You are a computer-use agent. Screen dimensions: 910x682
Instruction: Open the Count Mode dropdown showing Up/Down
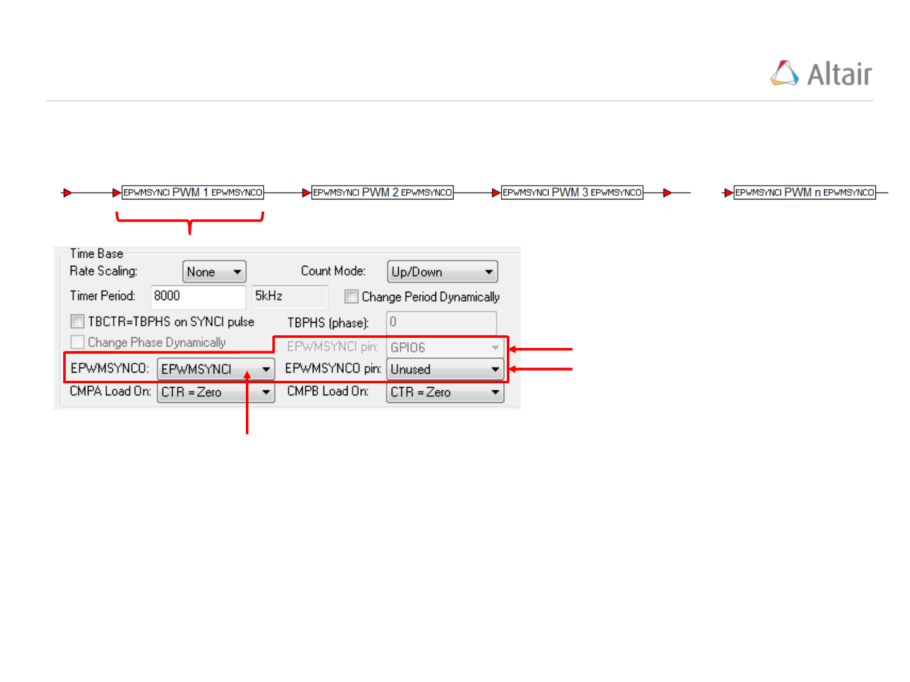point(442,272)
